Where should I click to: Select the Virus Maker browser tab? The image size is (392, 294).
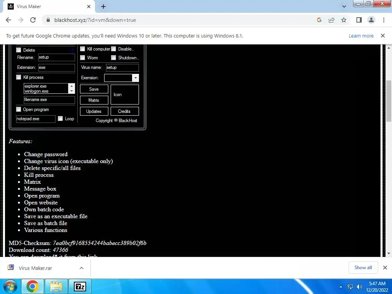tap(49, 7)
